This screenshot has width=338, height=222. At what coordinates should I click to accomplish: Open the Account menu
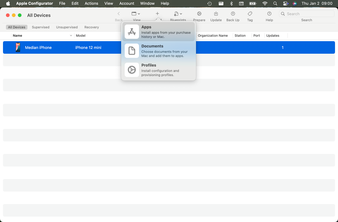tap(127, 4)
